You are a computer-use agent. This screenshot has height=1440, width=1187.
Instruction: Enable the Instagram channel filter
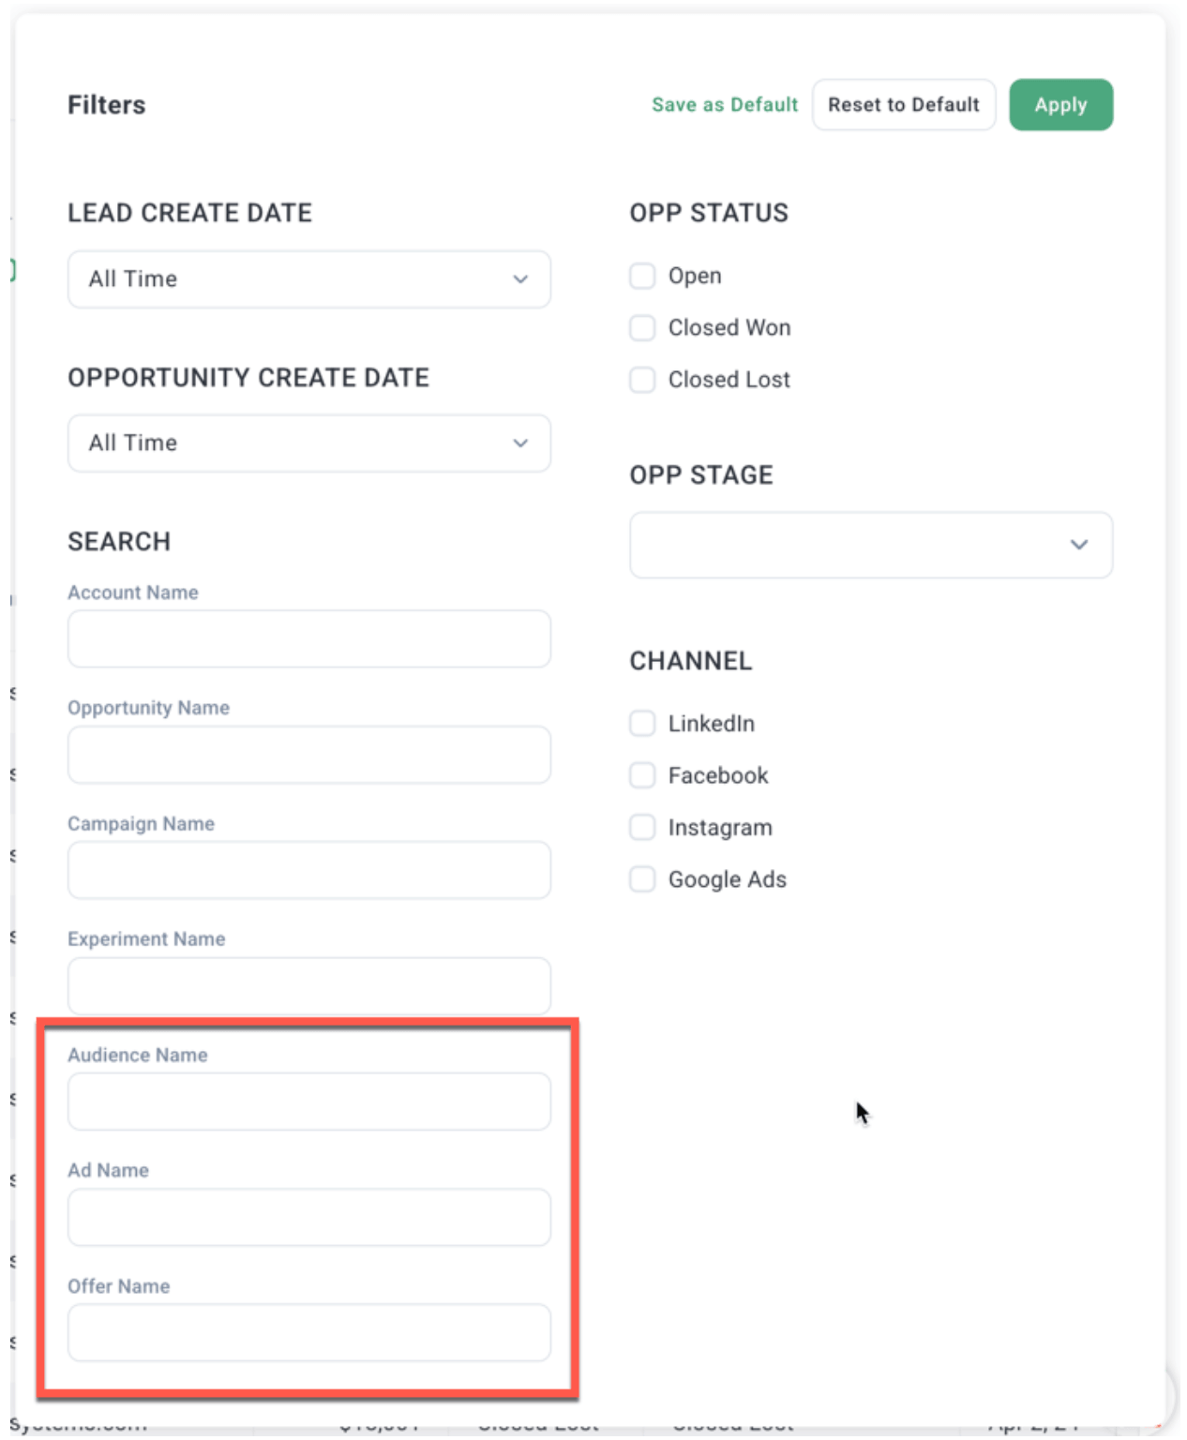(x=641, y=827)
